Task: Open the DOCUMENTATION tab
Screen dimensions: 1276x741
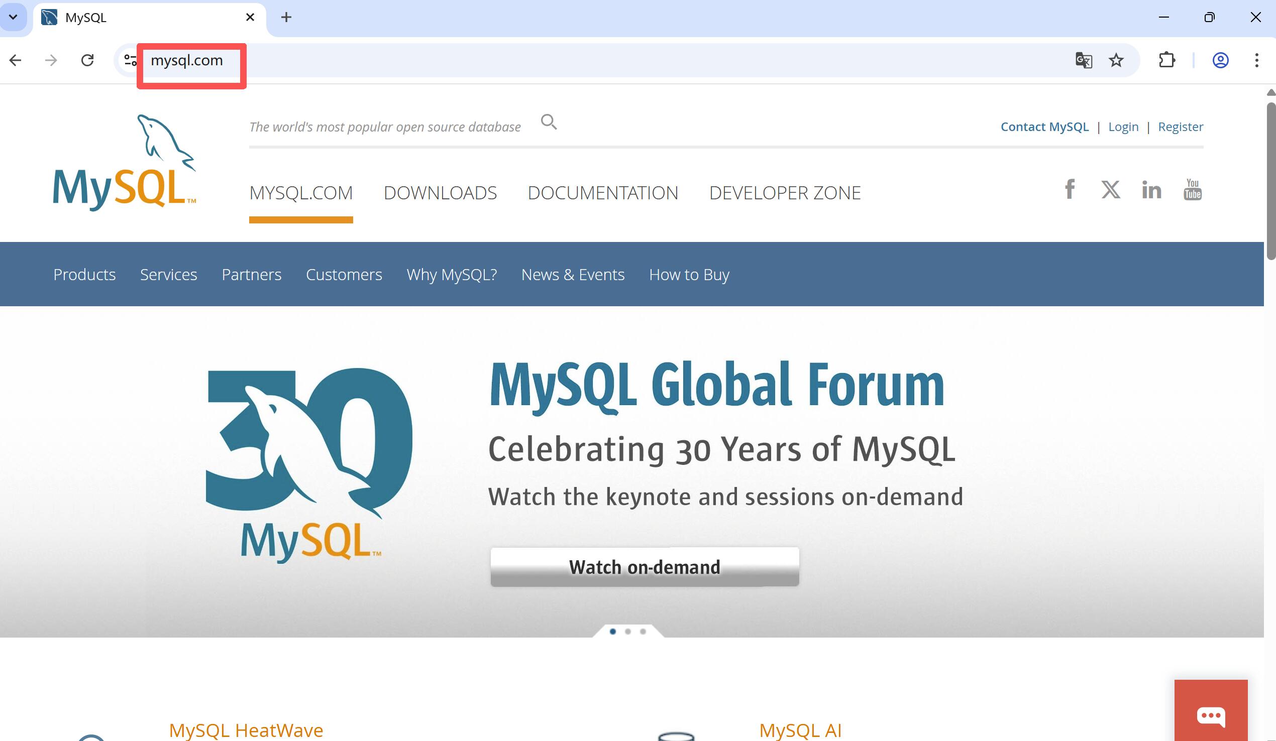Action: [x=602, y=193]
